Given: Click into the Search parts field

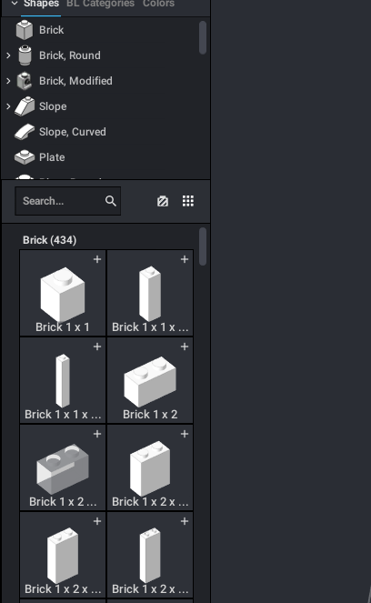Looking at the screenshot, I should coord(68,201).
